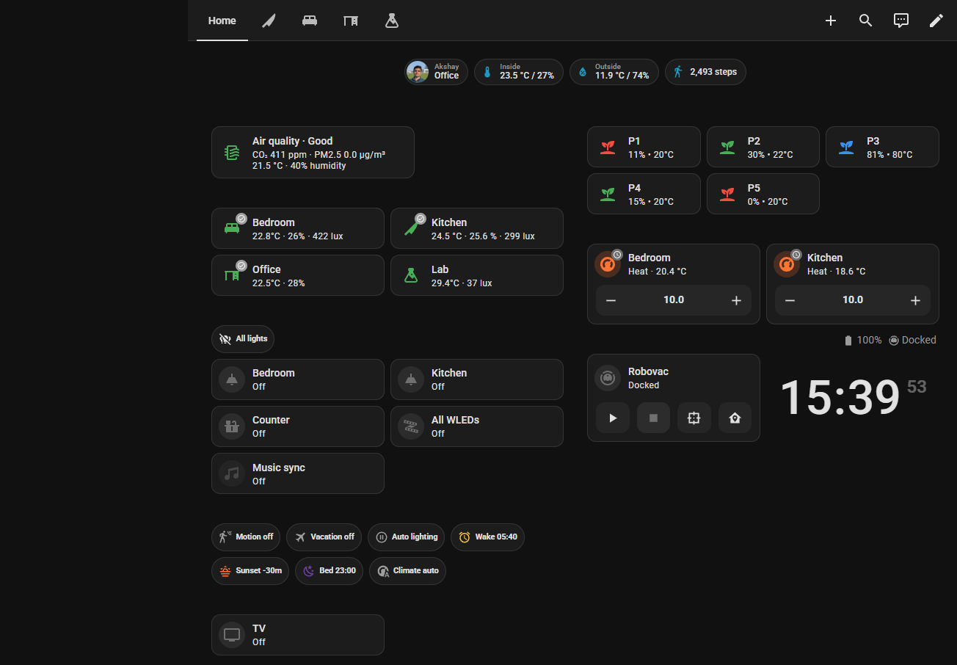Edit dashboard with the pencil icon

(x=936, y=21)
